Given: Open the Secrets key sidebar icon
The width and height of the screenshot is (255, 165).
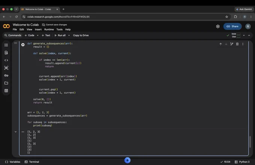Looking at the screenshot, I should 6,75.
